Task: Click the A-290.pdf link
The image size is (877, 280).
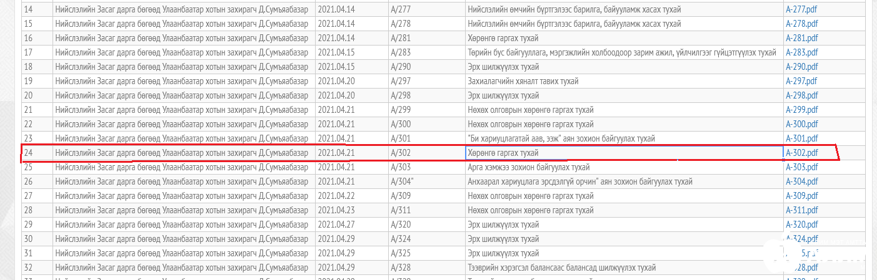Action: click(801, 67)
